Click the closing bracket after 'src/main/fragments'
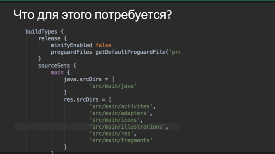This screenshot has height=154, width=275. pyautogui.click(x=65, y=147)
